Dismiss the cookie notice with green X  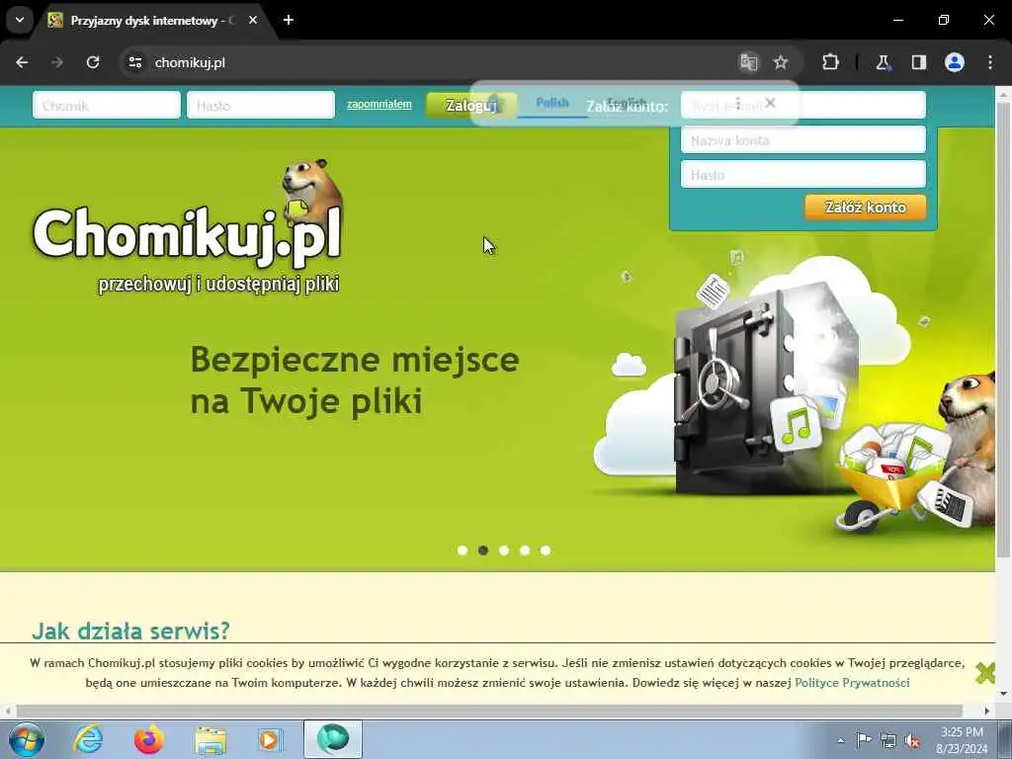point(985,673)
